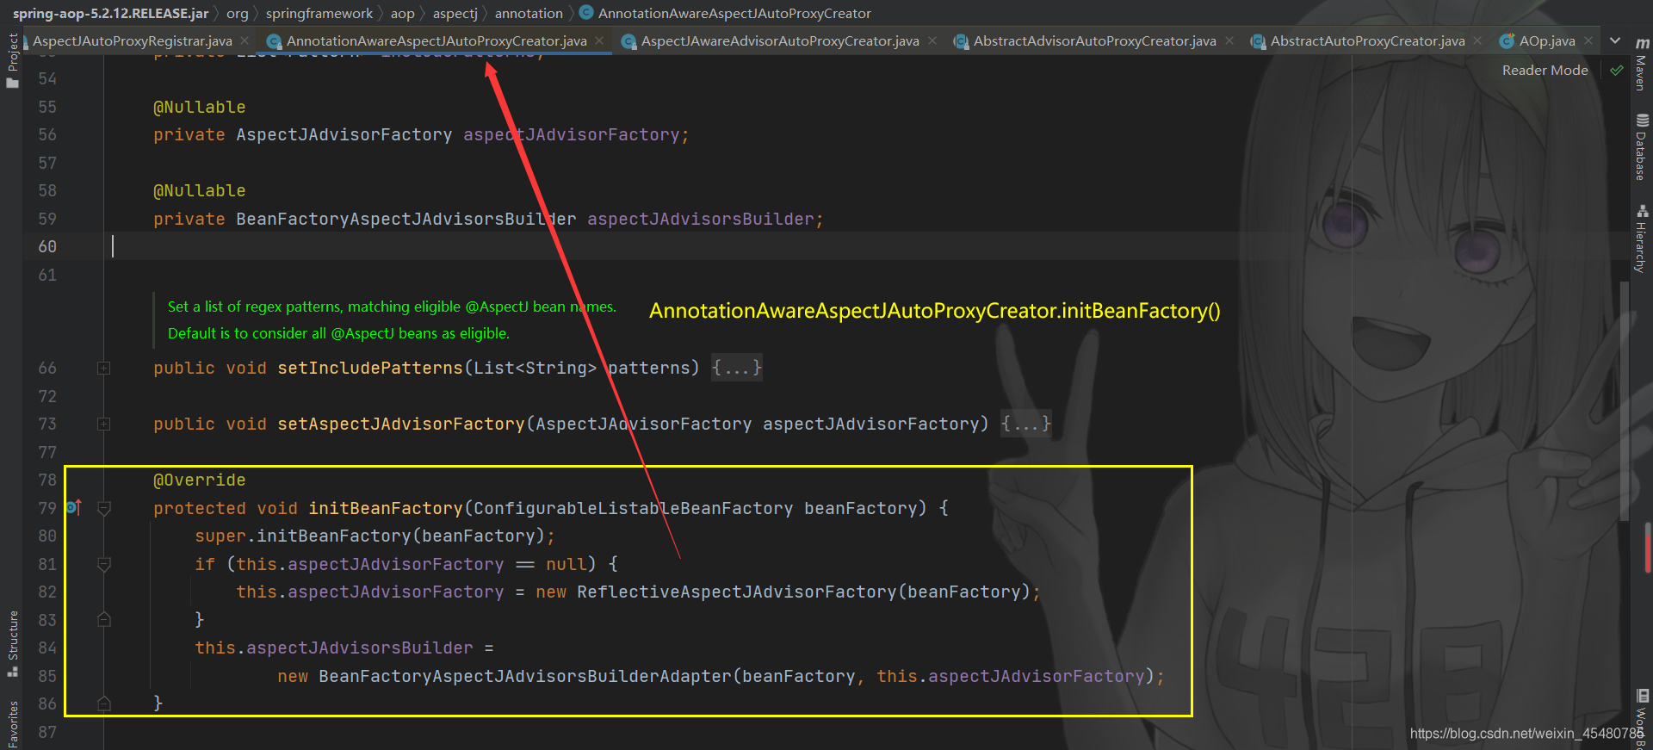Click the green inspection checkmark icon
Screen dimensions: 1653x750
coord(1617,71)
